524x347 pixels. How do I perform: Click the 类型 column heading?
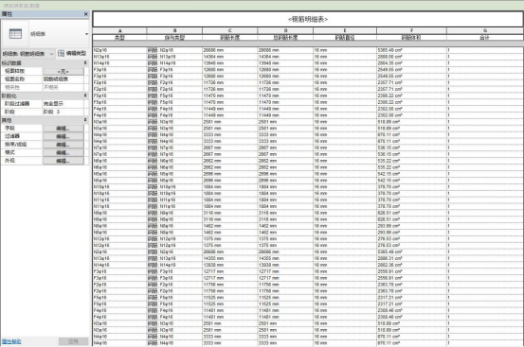coord(119,37)
